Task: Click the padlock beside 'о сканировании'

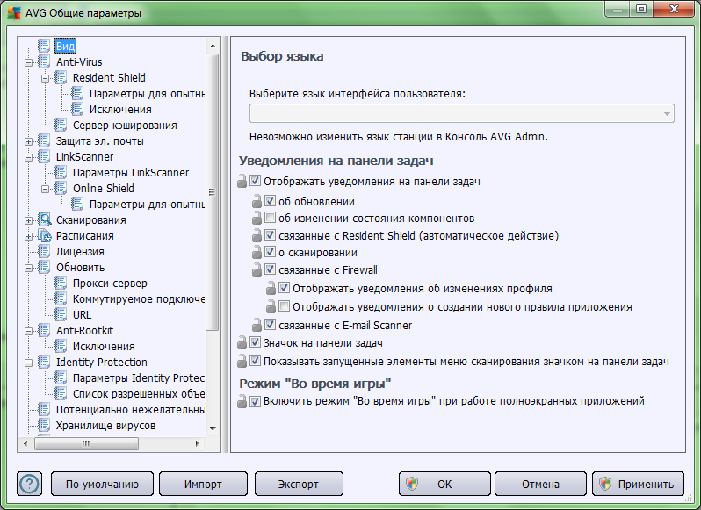Action: [257, 252]
